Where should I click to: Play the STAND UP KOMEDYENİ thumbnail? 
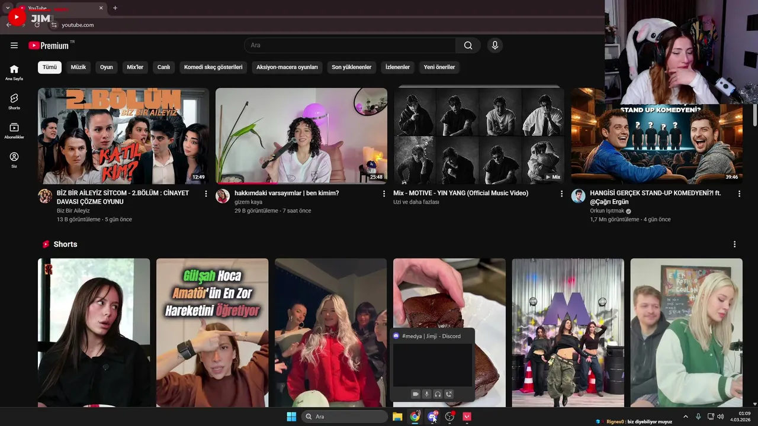[657, 144]
